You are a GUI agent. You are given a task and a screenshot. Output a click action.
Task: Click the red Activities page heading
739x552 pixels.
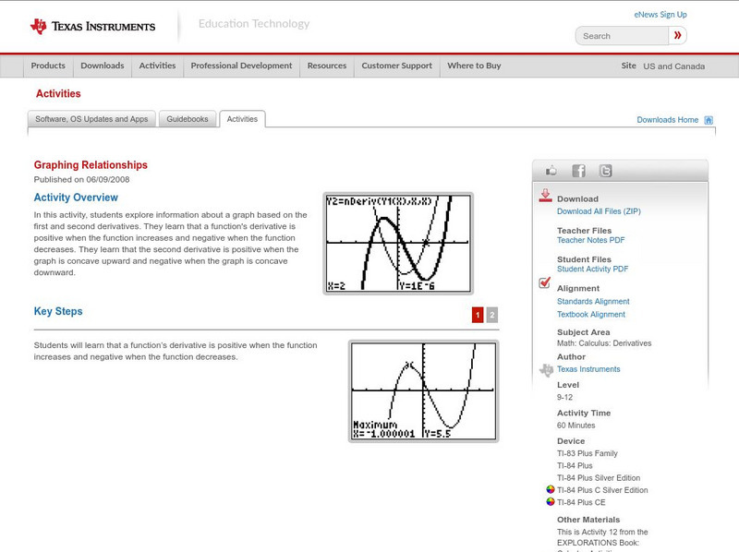tap(58, 94)
